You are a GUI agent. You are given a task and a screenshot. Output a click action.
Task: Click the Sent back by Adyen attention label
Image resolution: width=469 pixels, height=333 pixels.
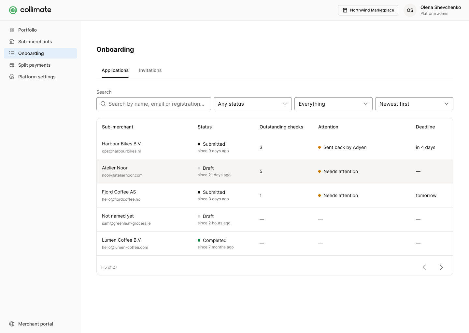345,147
